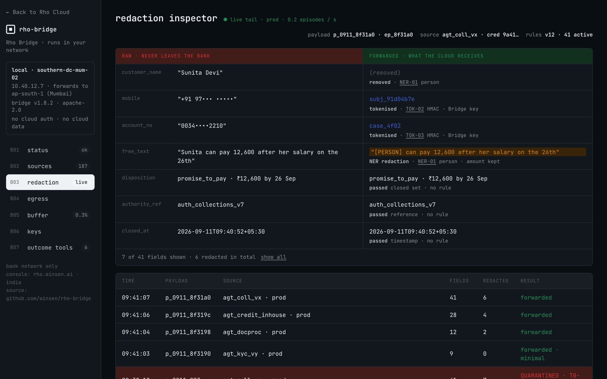Select payload row p_0911_8f319c
The width and height of the screenshot is (607, 379).
pyautogui.click(x=354, y=315)
